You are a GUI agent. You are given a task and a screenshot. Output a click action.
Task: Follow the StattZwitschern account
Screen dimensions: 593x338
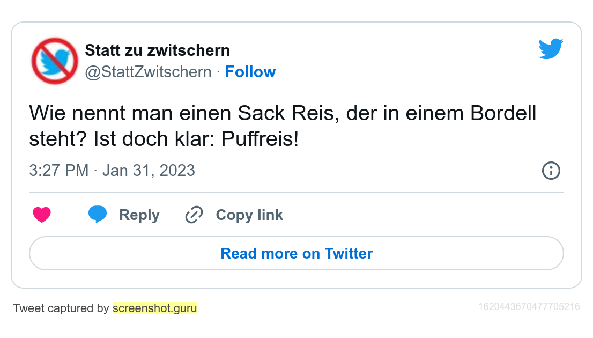point(250,72)
